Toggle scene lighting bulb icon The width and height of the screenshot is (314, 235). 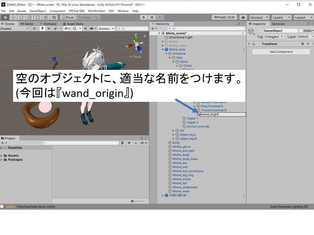point(42,29)
